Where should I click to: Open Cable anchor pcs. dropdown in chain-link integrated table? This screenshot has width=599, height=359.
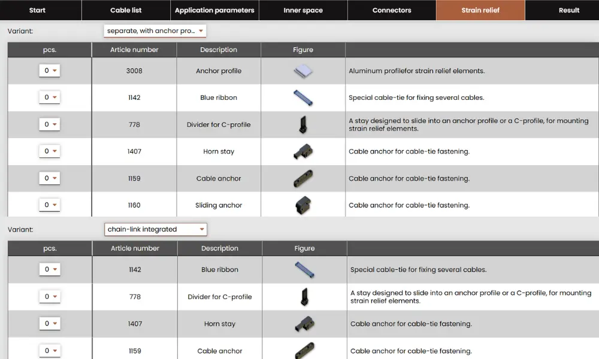tap(50, 351)
